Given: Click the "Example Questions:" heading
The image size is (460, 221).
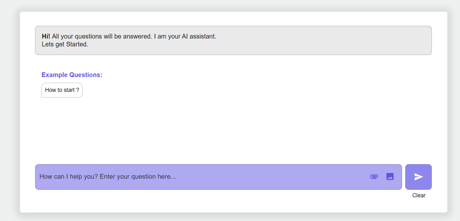Looking at the screenshot, I should point(72,75).
